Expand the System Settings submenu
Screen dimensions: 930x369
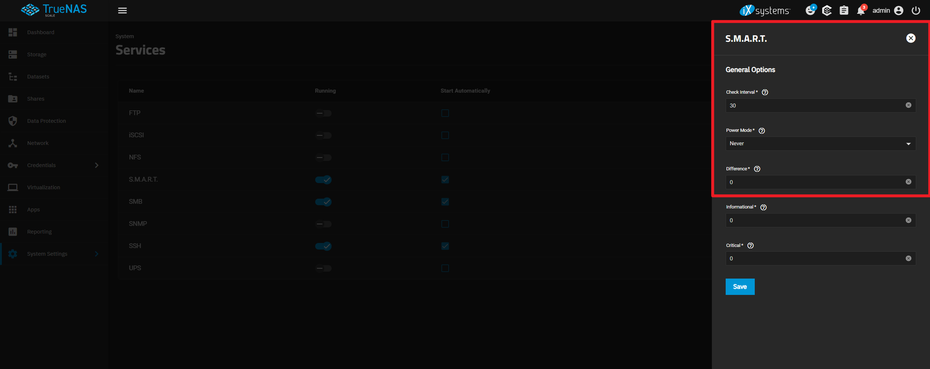pyautogui.click(x=97, y=254)
